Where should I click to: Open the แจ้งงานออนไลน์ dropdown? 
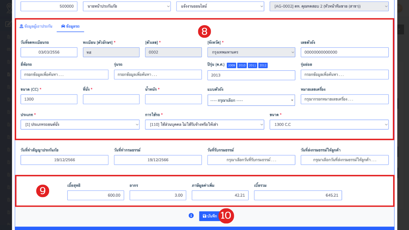(x=220, y=6)
